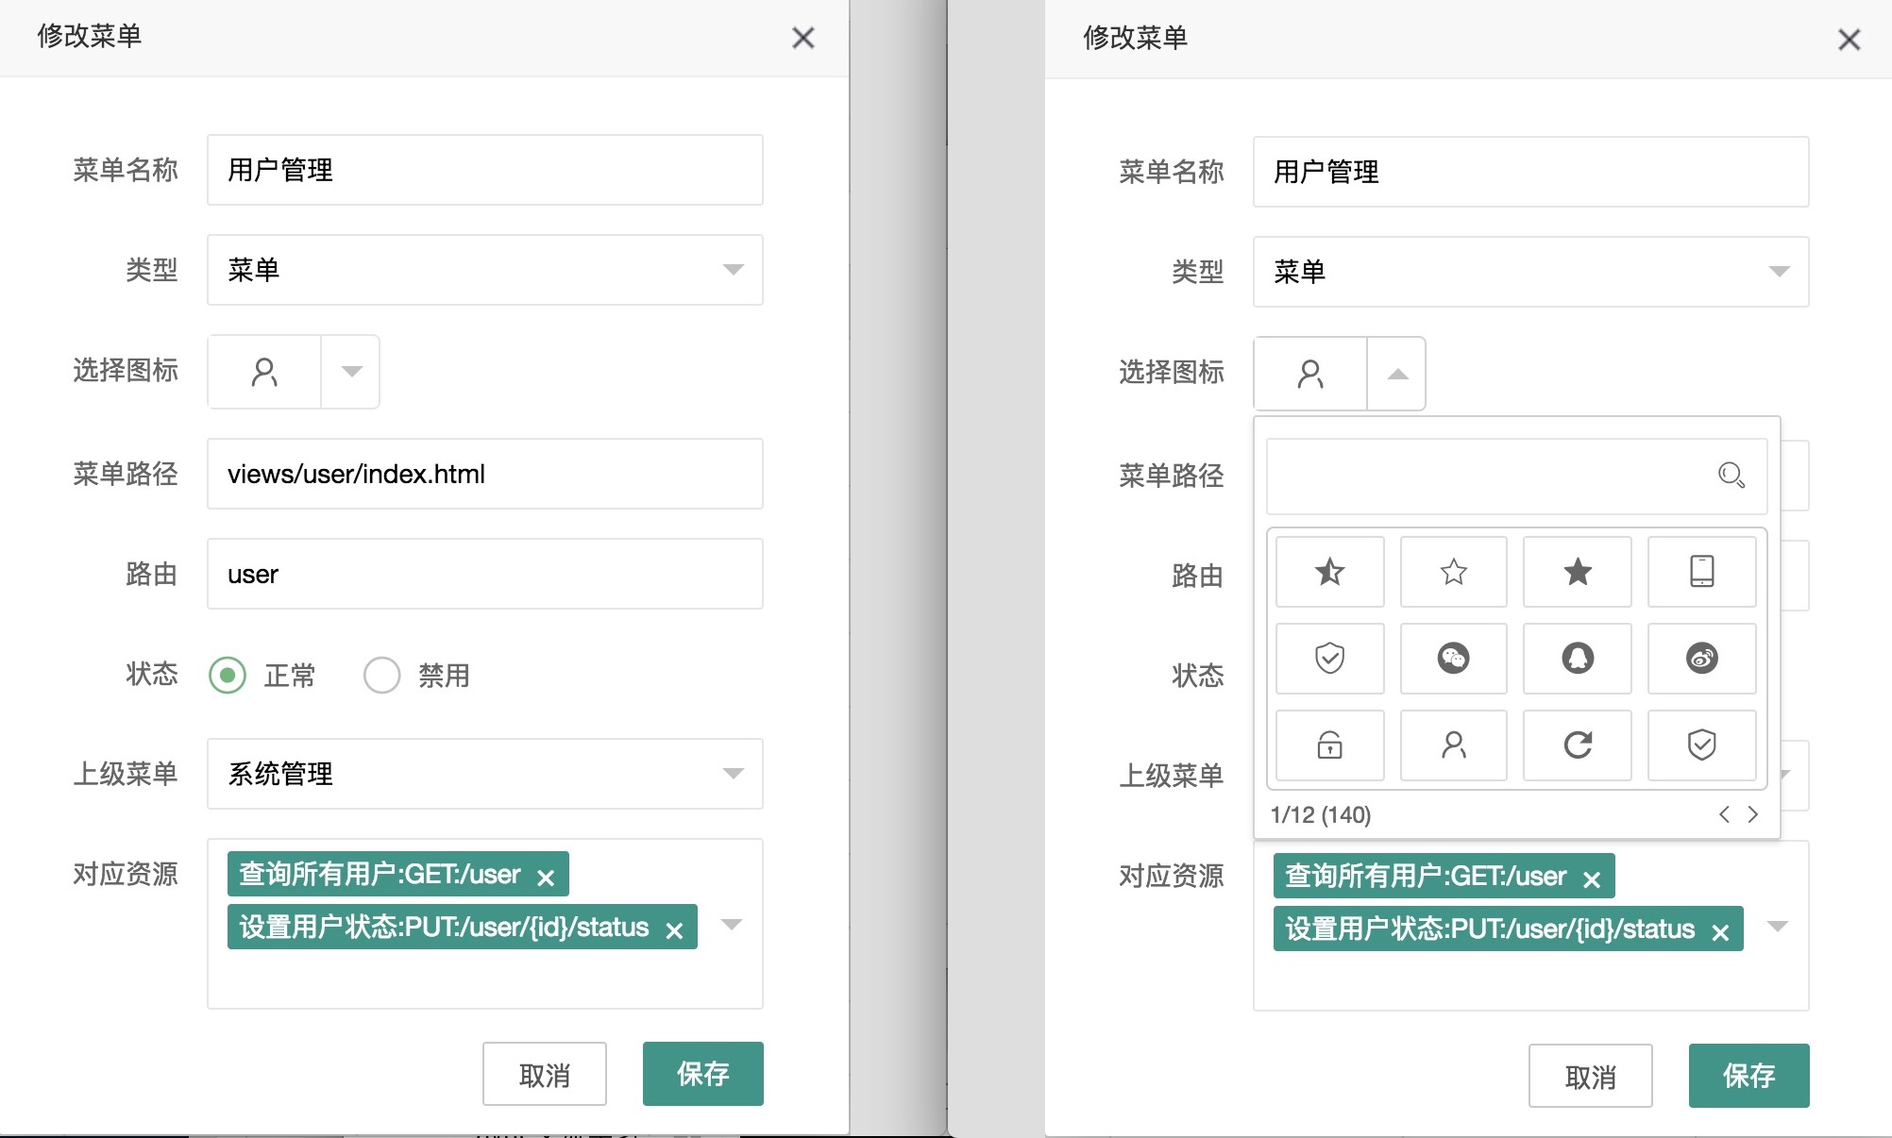This screenshot has width=1892, height=1138.
Task: Choose the outline star icon
Action: (1453, 572)
